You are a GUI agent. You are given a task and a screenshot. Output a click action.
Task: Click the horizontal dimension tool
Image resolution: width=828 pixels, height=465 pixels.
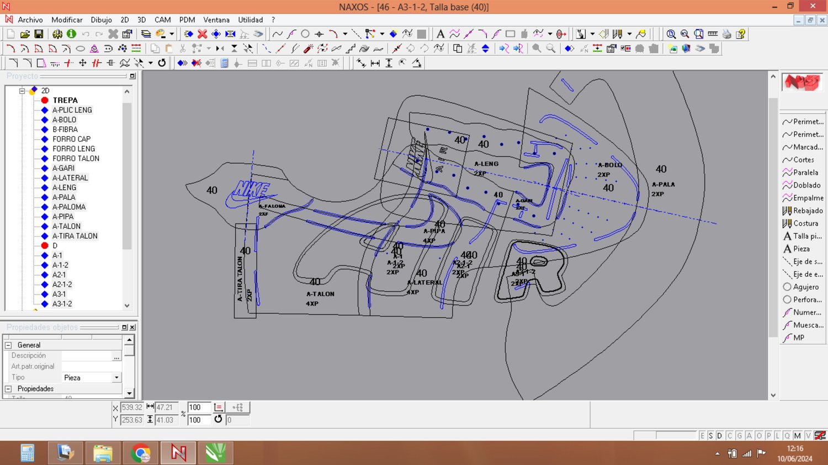(375, 63)
